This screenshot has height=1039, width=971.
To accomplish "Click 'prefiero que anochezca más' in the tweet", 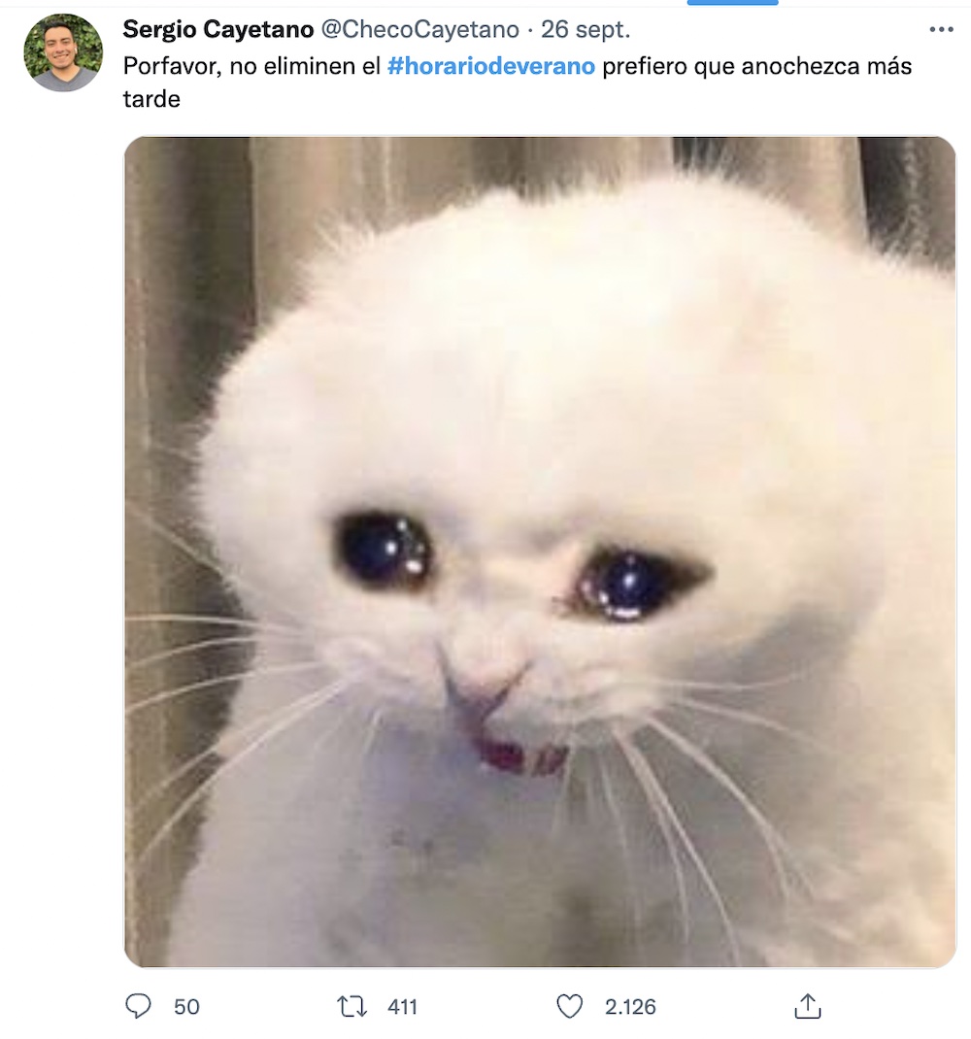I will pos(757,68).
